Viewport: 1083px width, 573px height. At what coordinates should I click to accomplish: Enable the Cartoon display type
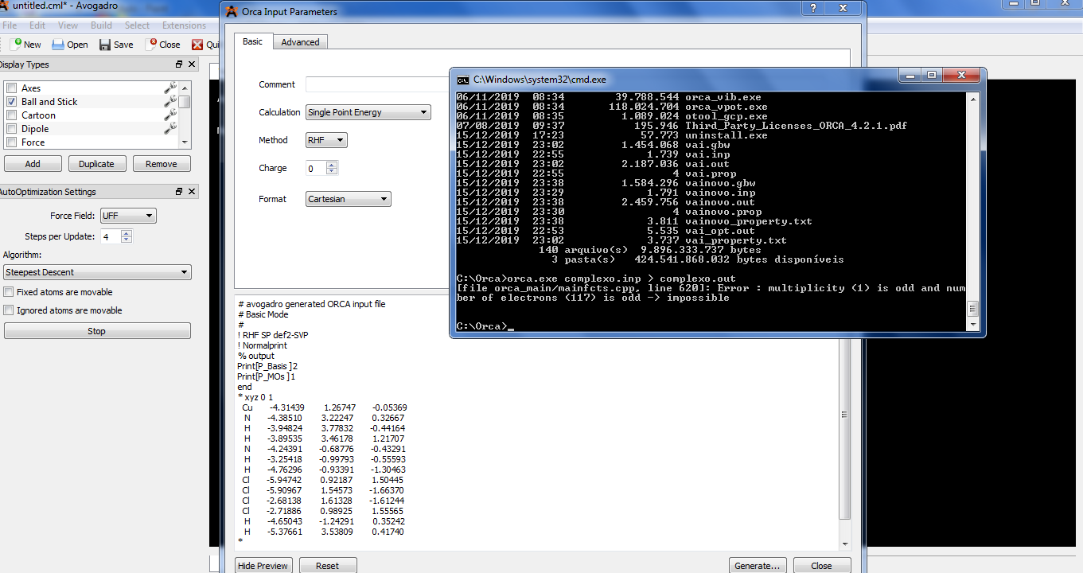[11, 115]
